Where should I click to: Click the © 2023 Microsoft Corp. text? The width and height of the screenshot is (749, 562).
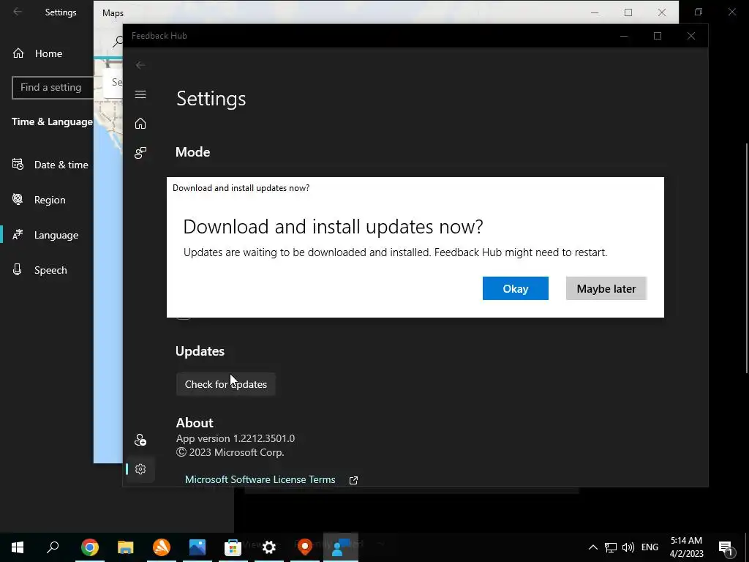(230, 452)
